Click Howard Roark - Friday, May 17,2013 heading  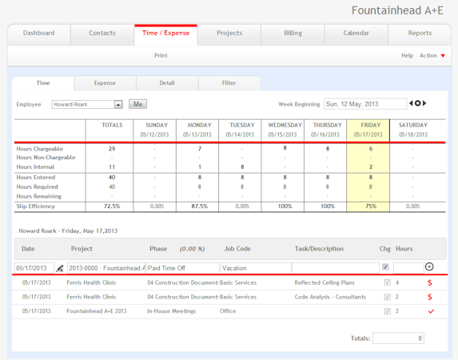tap(68, 231)
